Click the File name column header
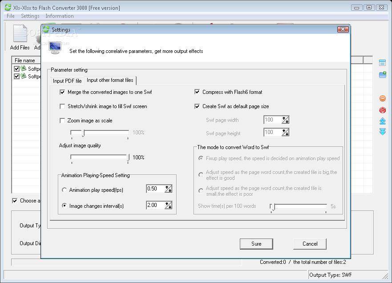Screen dimensions: 392x283 pos(26,60)
